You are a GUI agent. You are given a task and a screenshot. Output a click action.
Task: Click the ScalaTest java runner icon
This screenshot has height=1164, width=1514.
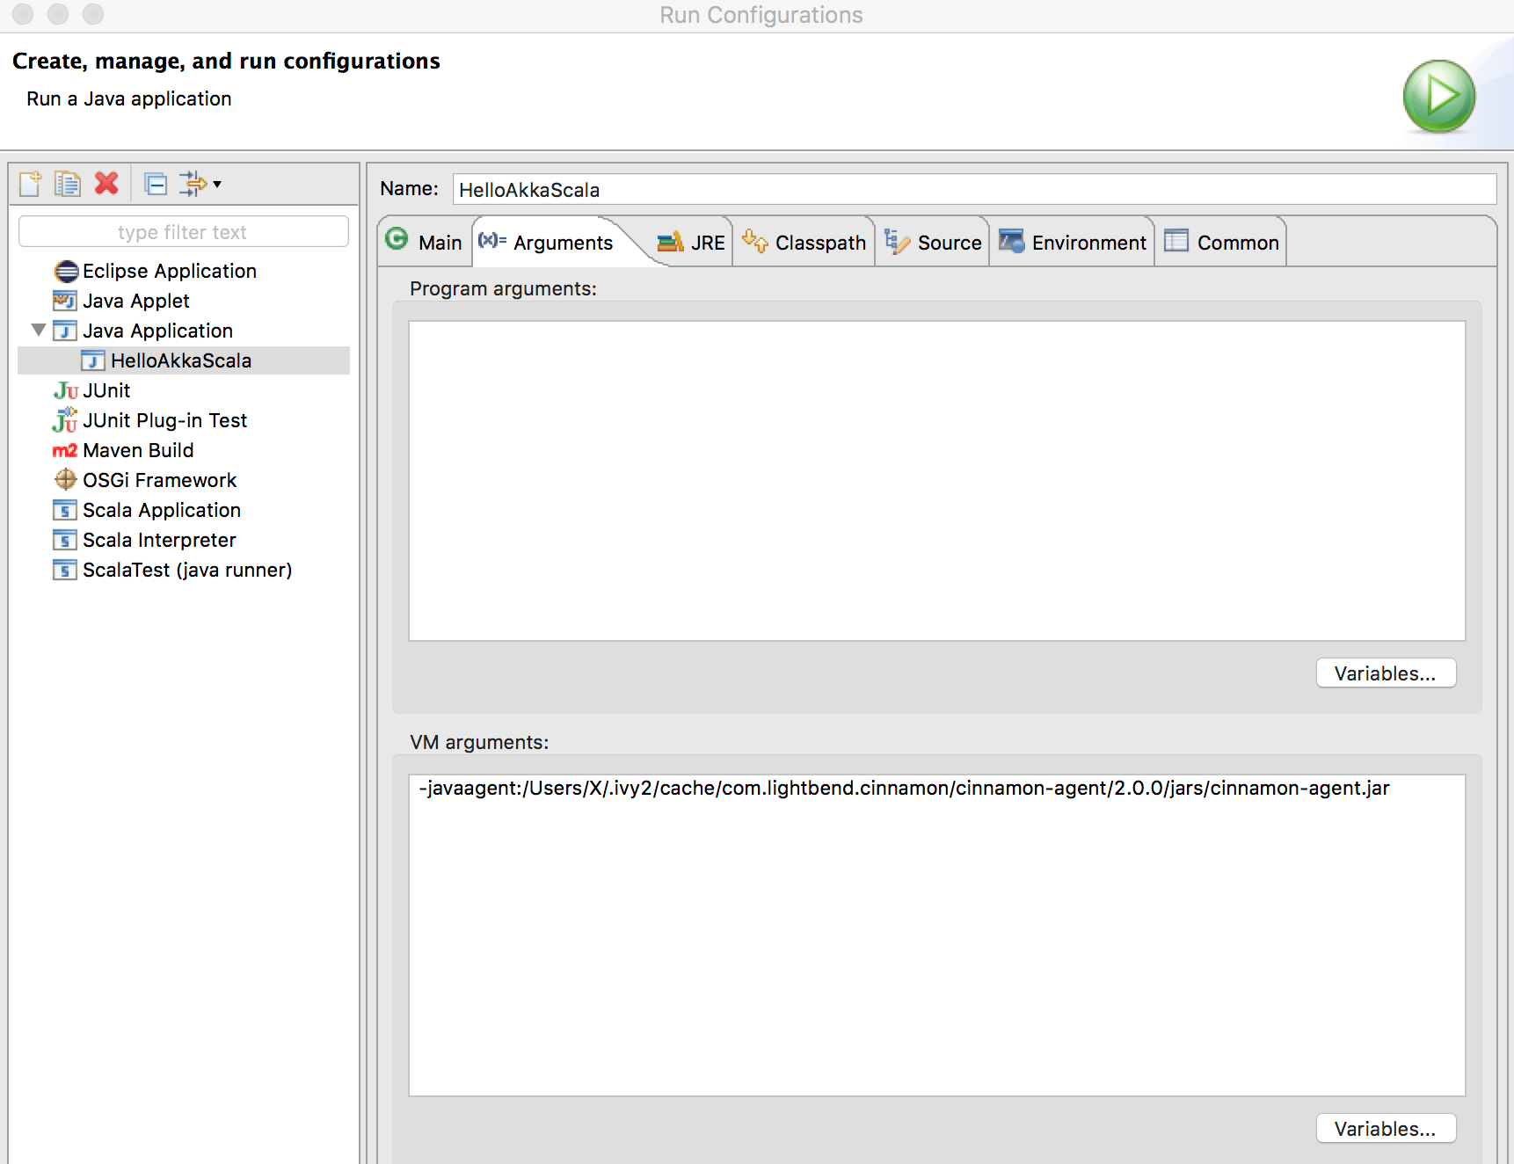click(65, 570)
